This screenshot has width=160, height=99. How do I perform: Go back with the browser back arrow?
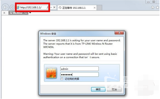pos(5,7)
